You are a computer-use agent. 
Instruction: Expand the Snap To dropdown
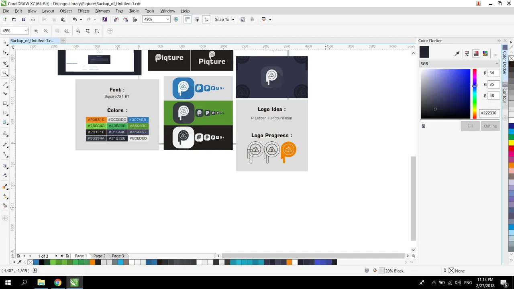(233, 19)
